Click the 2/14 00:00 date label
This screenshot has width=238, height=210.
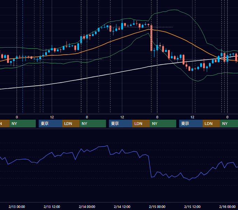[x=87, y=206]
